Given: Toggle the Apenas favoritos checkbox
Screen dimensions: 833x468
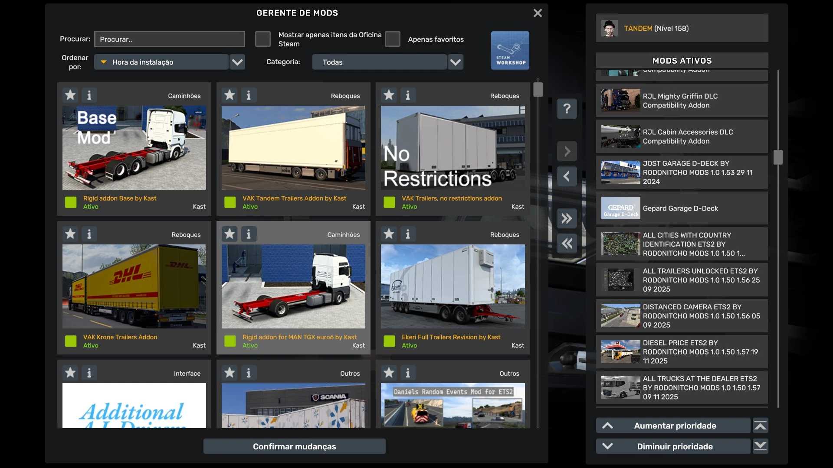Looking at the screenshot, I should pyautogui.click(x=392, y=39).
